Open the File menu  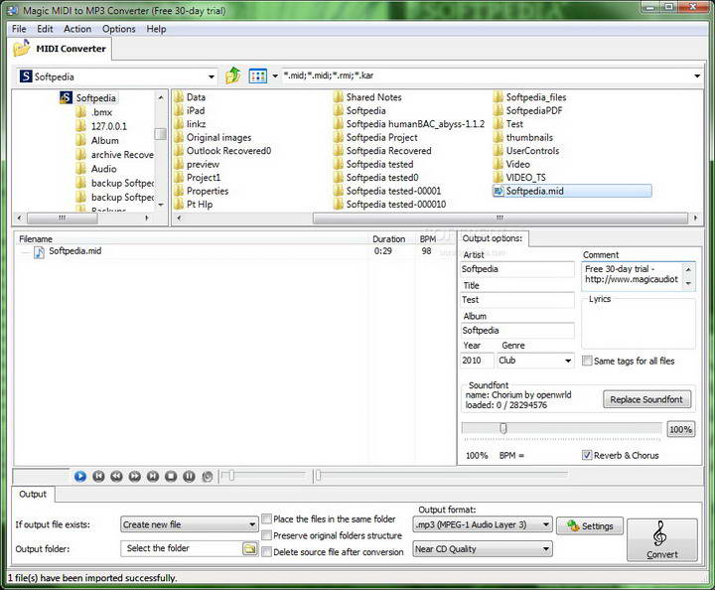[19, 29]
